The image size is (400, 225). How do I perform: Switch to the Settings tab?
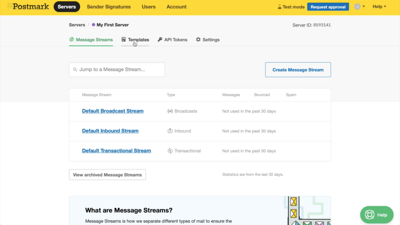tap(208, 40)
